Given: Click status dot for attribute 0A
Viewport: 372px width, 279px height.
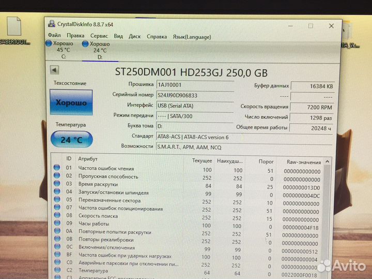Looking at the screenshot, I should pyautogui.click(x=57, y=230).
